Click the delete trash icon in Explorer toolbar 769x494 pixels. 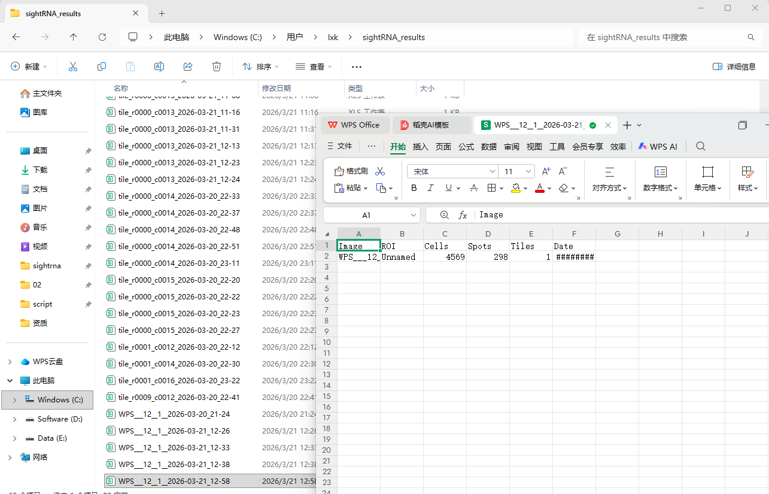(216, 66)
